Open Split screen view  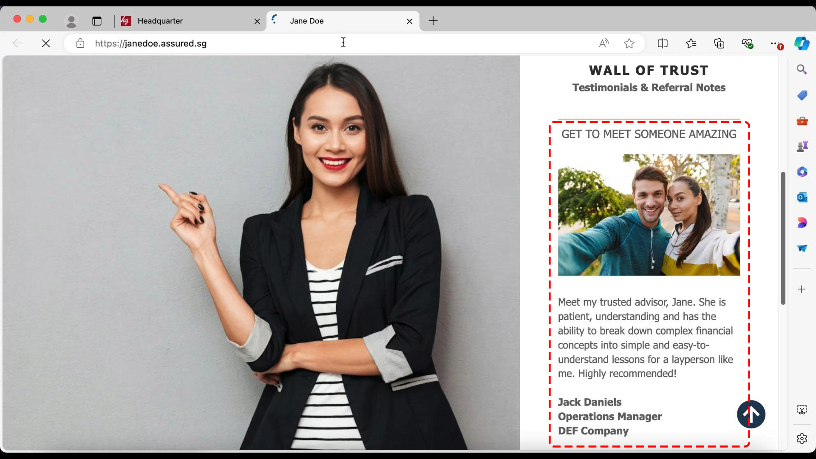tap(663, 43)
